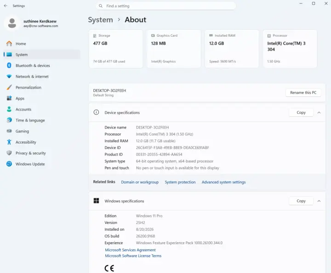Click the Installed RAM 11.7 GB usable value

pos(155,141)
